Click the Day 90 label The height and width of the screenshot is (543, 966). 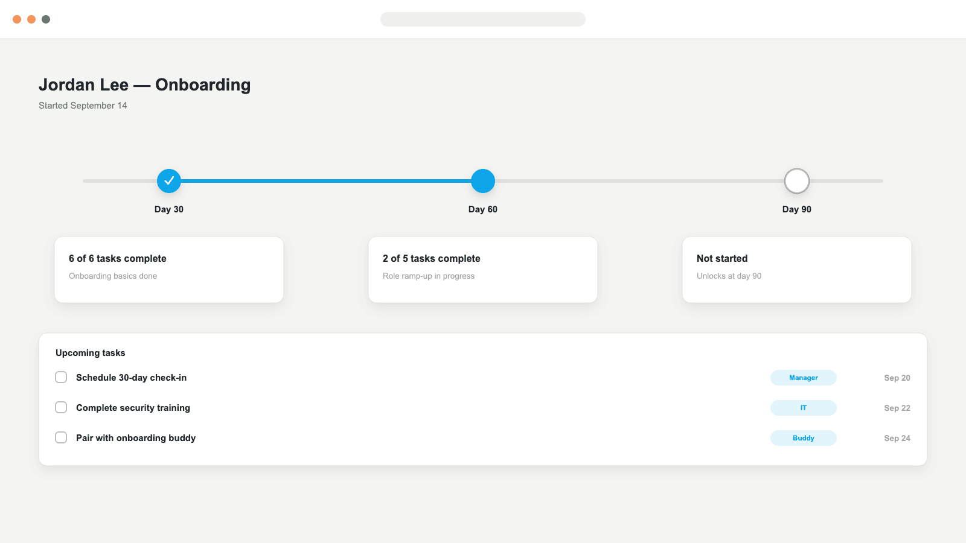[x=797, y=209]
